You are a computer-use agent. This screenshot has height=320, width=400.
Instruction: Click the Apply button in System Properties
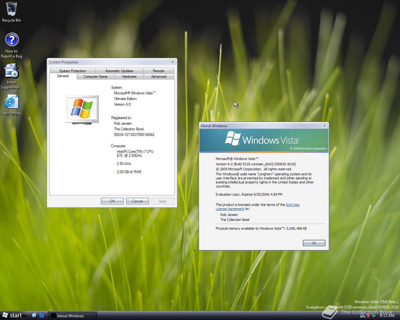tap(163, 201)
